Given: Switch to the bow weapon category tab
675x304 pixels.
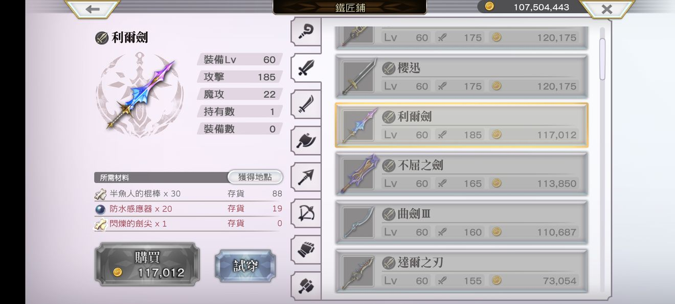Looking at the screenshot, I should click(306, 213).
